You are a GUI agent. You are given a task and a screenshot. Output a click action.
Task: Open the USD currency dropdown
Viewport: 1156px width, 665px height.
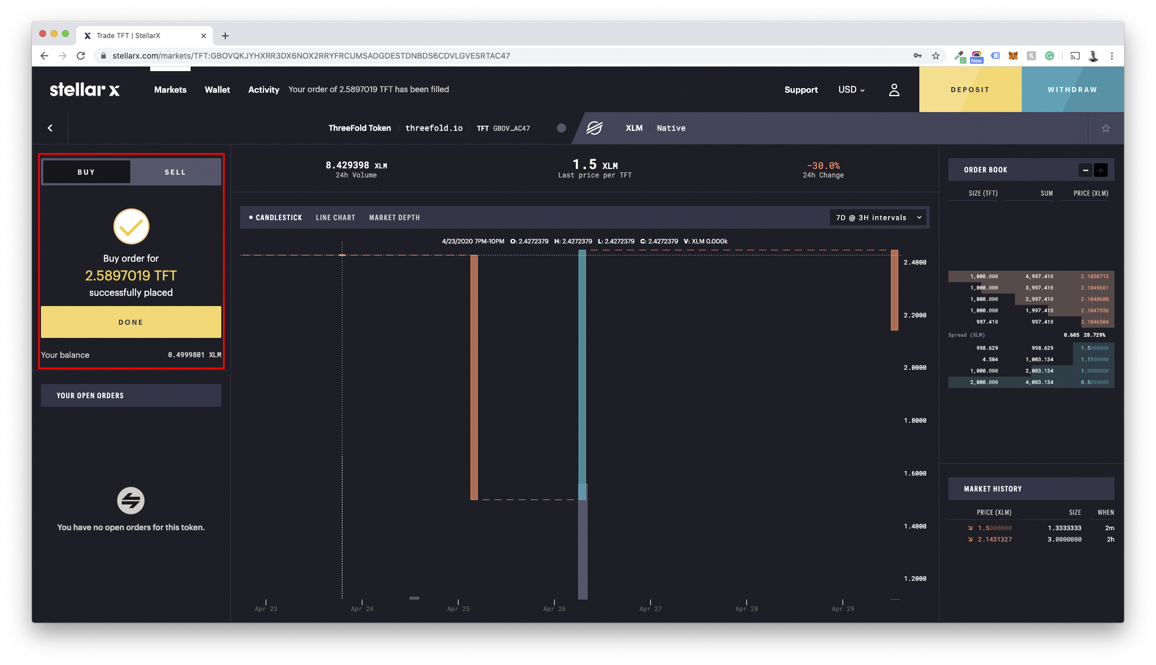851,90
